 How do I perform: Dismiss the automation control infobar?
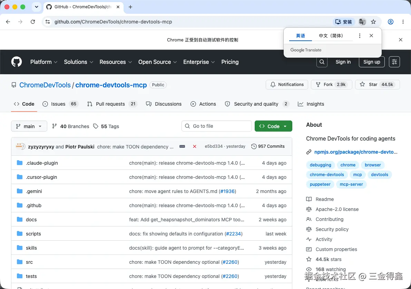coord(401,40)
